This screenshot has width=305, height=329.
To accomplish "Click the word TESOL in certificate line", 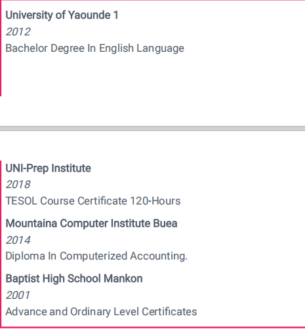I will [x=22, y=201].
